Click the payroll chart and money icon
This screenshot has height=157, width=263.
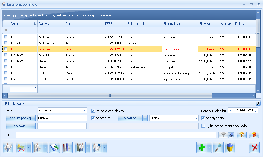pos(21,147)
